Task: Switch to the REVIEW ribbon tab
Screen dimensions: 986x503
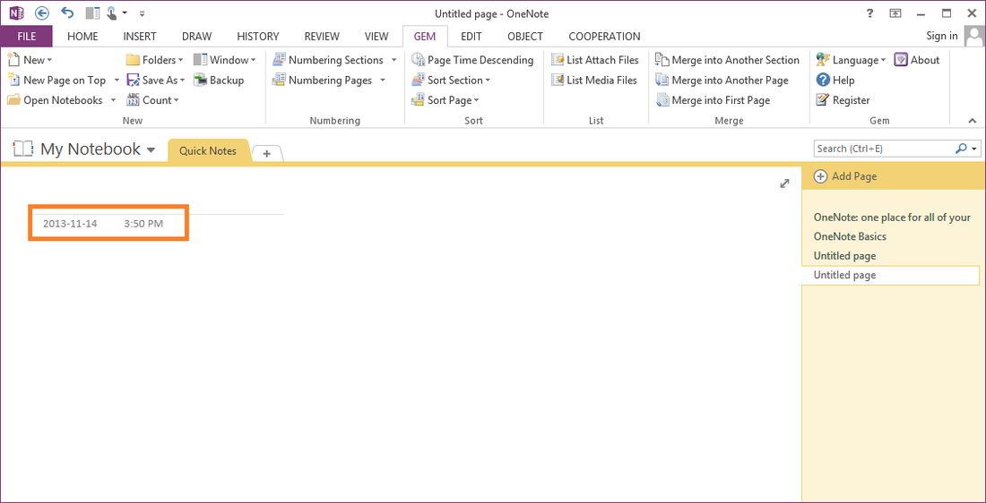Action: click(x=322, y=37)
